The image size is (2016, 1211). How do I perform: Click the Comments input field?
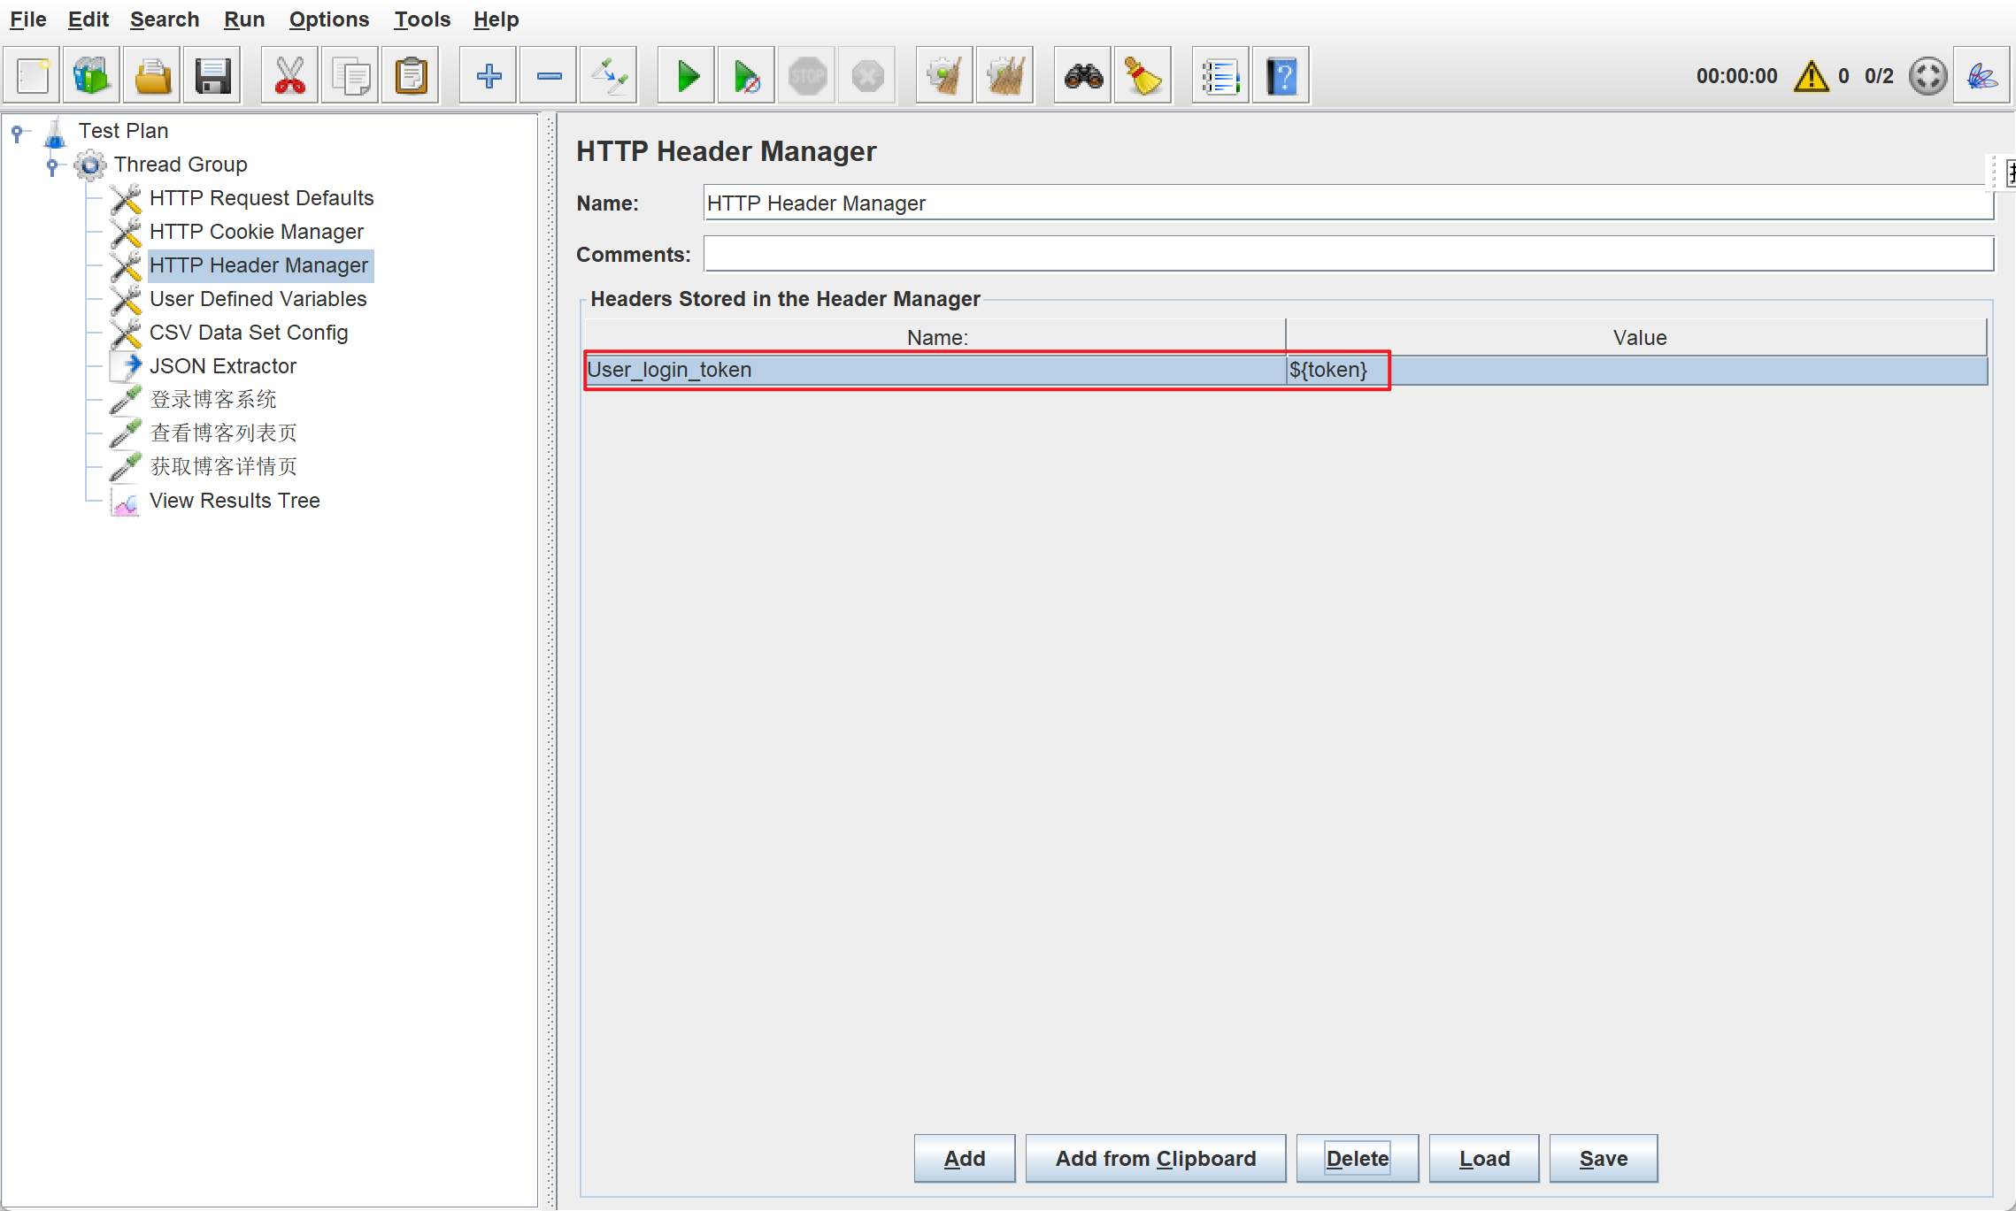(1347, 255)
